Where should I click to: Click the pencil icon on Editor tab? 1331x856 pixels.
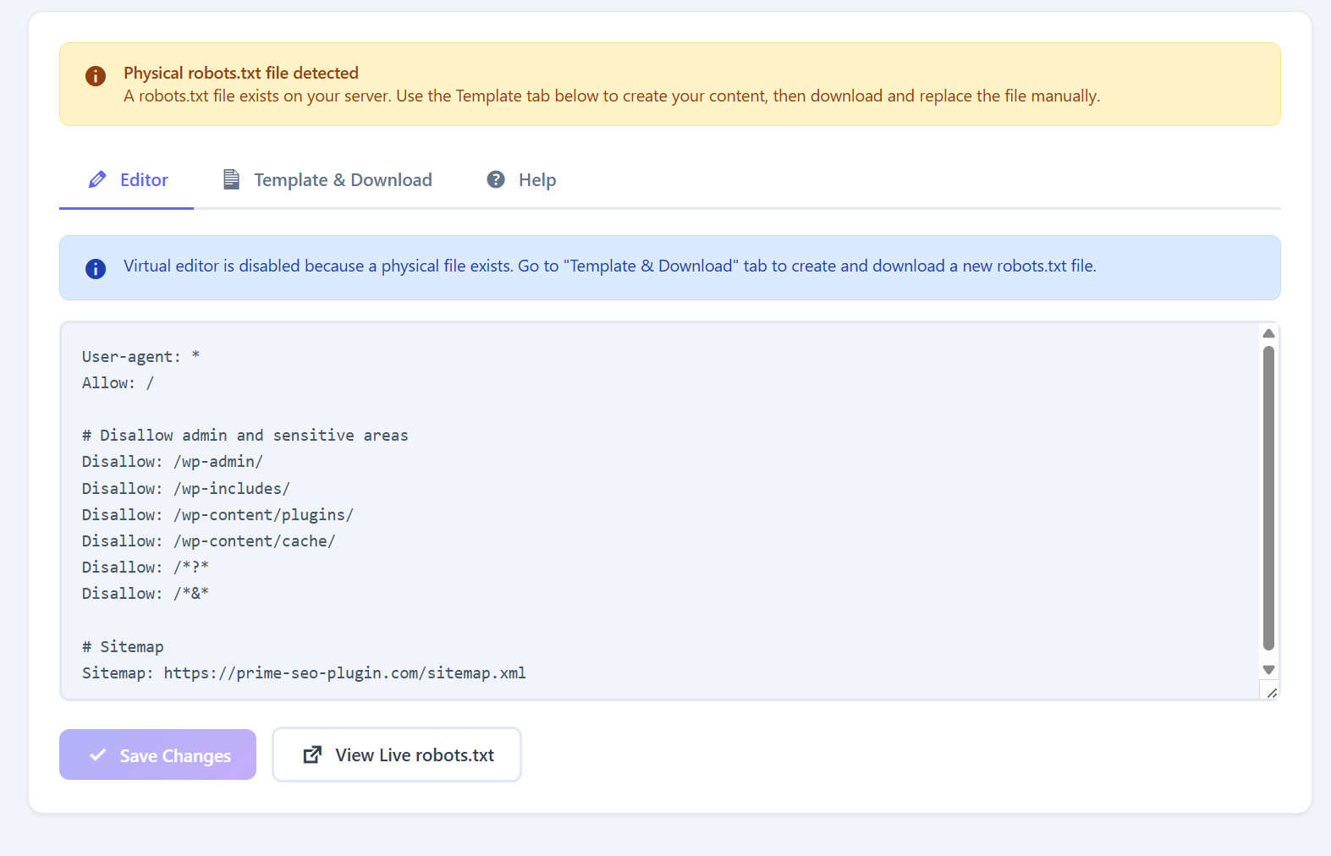[x=97, y=179]
